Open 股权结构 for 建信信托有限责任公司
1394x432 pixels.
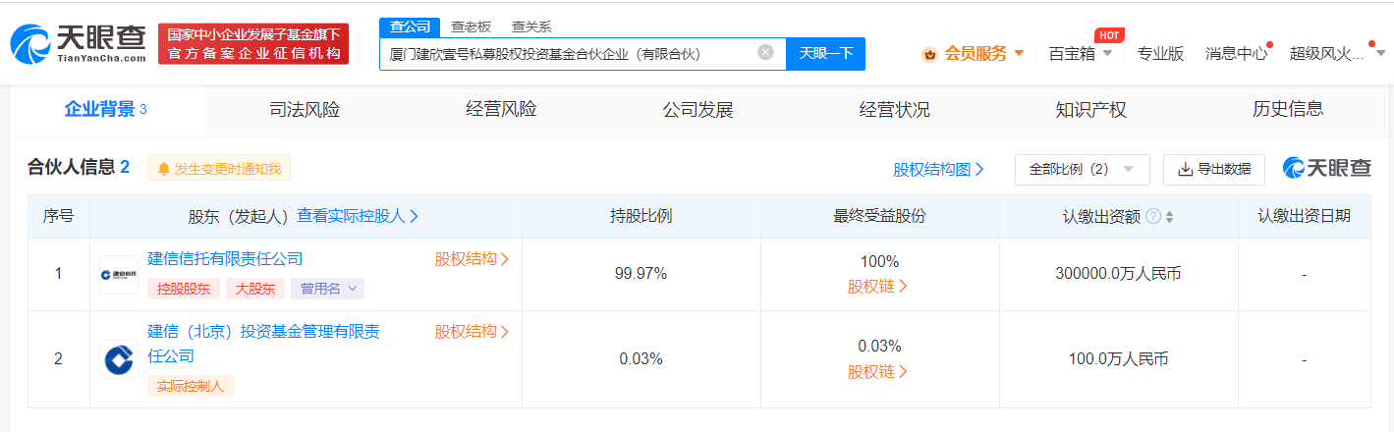472,259
